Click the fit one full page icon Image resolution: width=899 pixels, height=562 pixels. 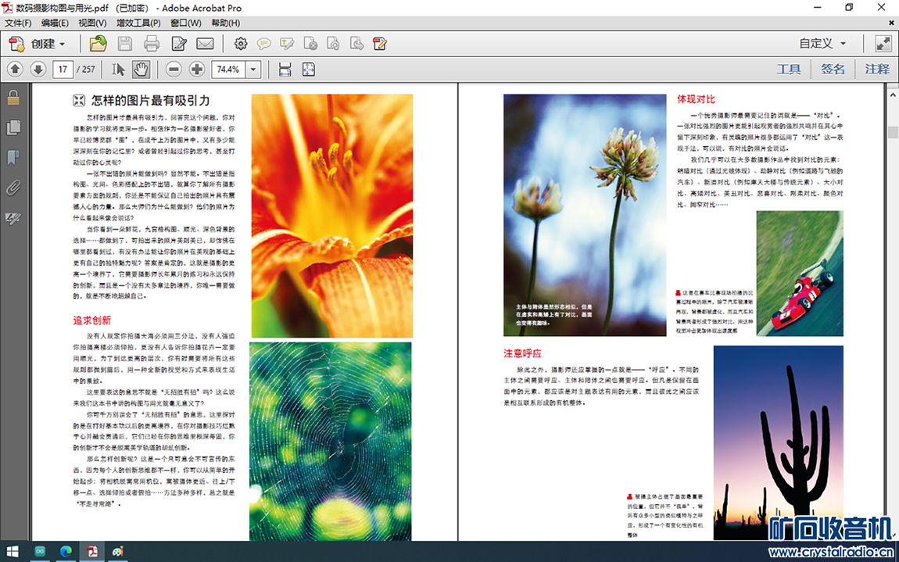309,70
